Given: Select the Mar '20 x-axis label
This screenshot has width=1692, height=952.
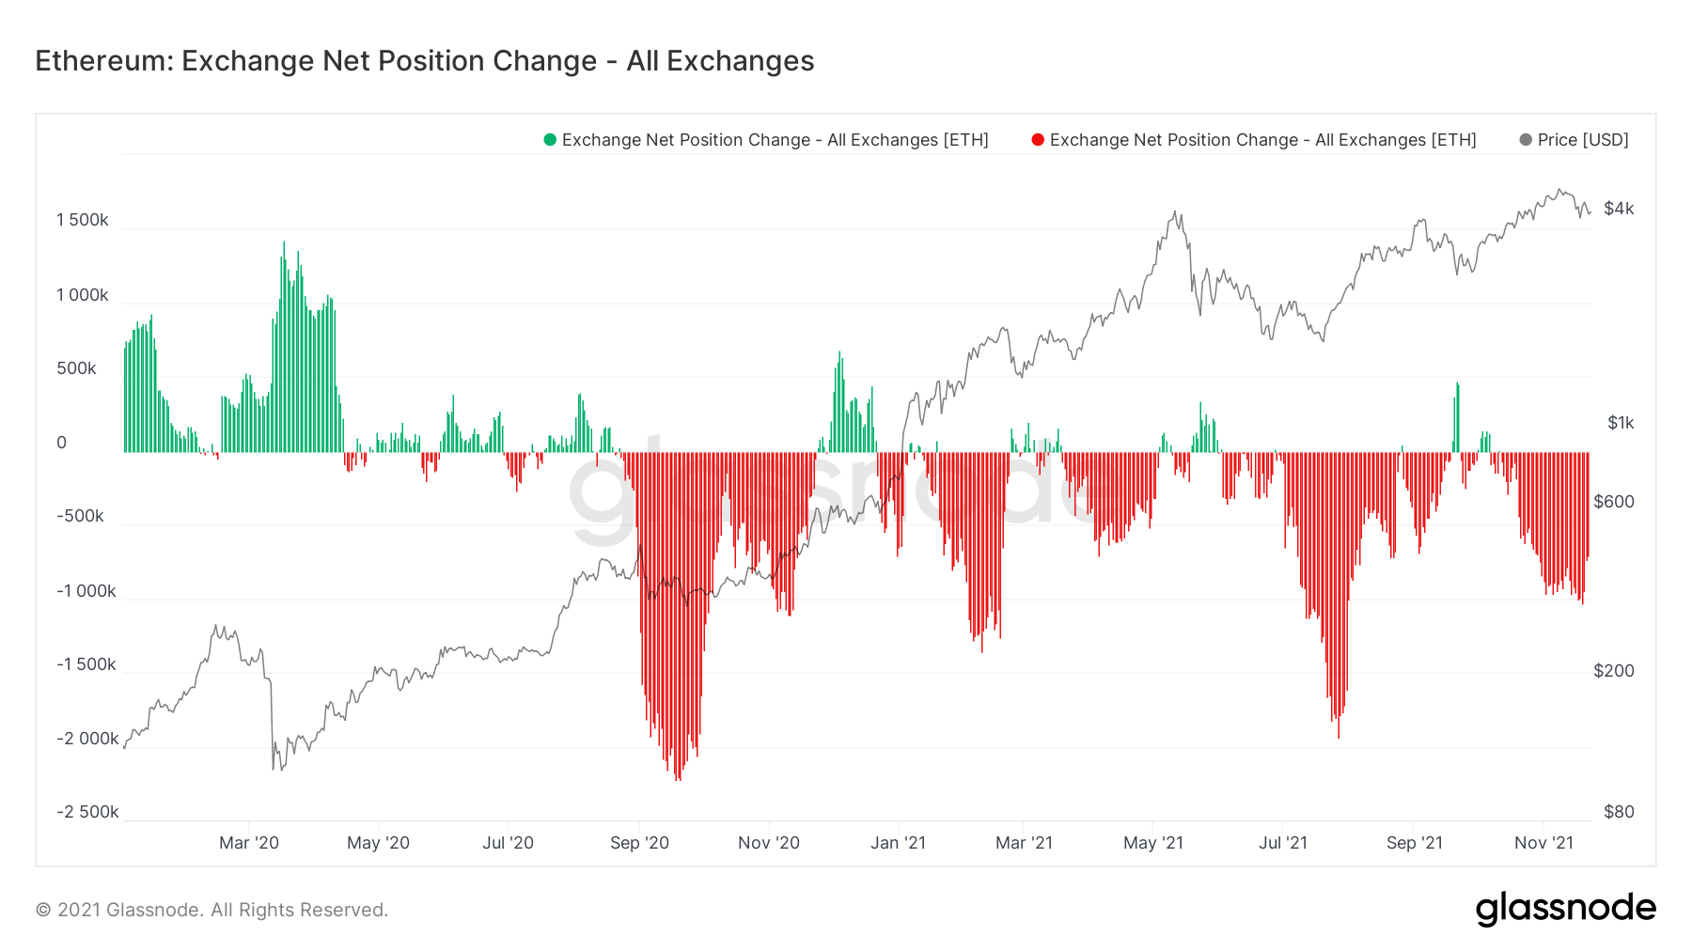Looking at the screenshot, I should click(x=249, y=843).
